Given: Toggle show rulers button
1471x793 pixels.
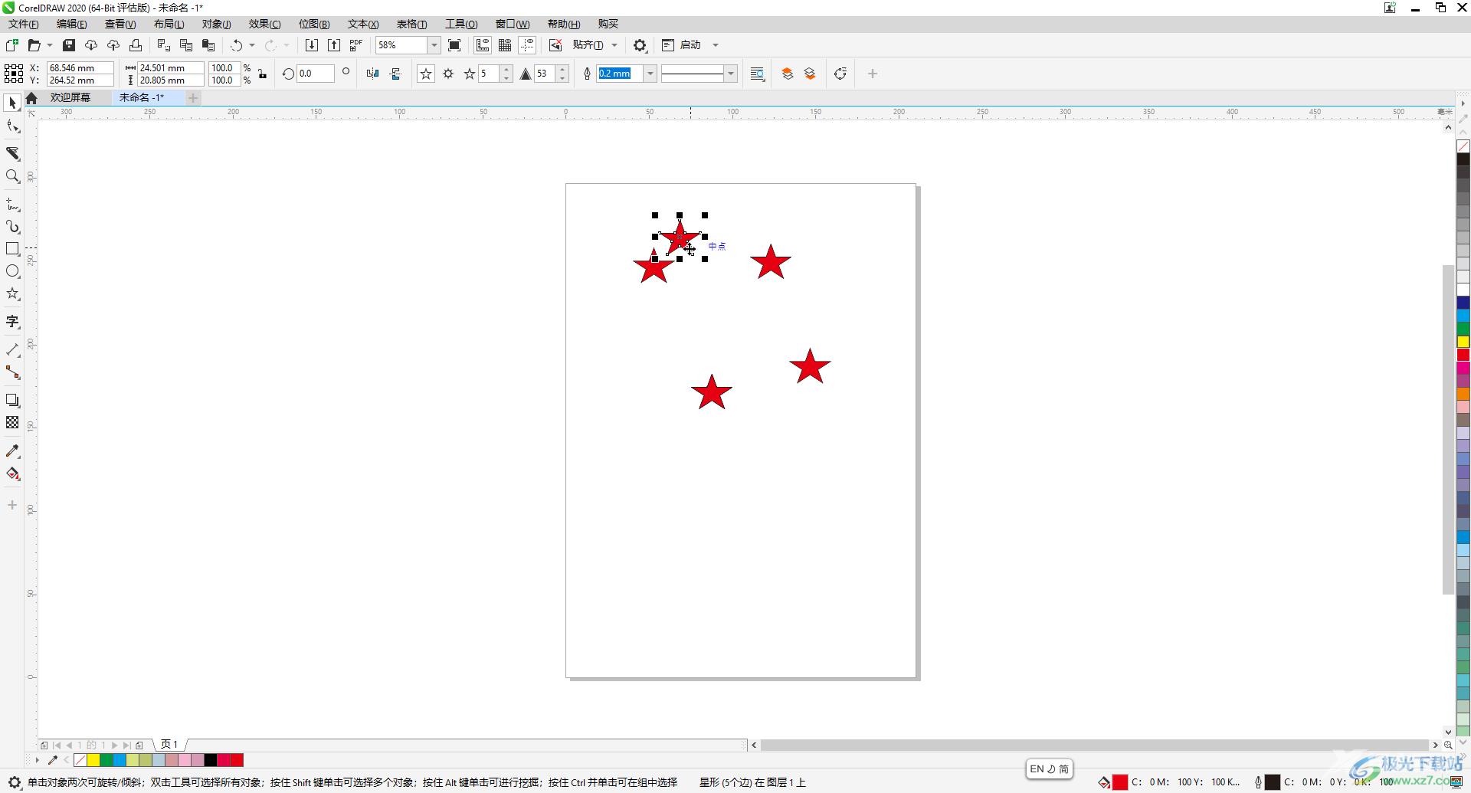Looking at the screenshot, I should point(483,45).
